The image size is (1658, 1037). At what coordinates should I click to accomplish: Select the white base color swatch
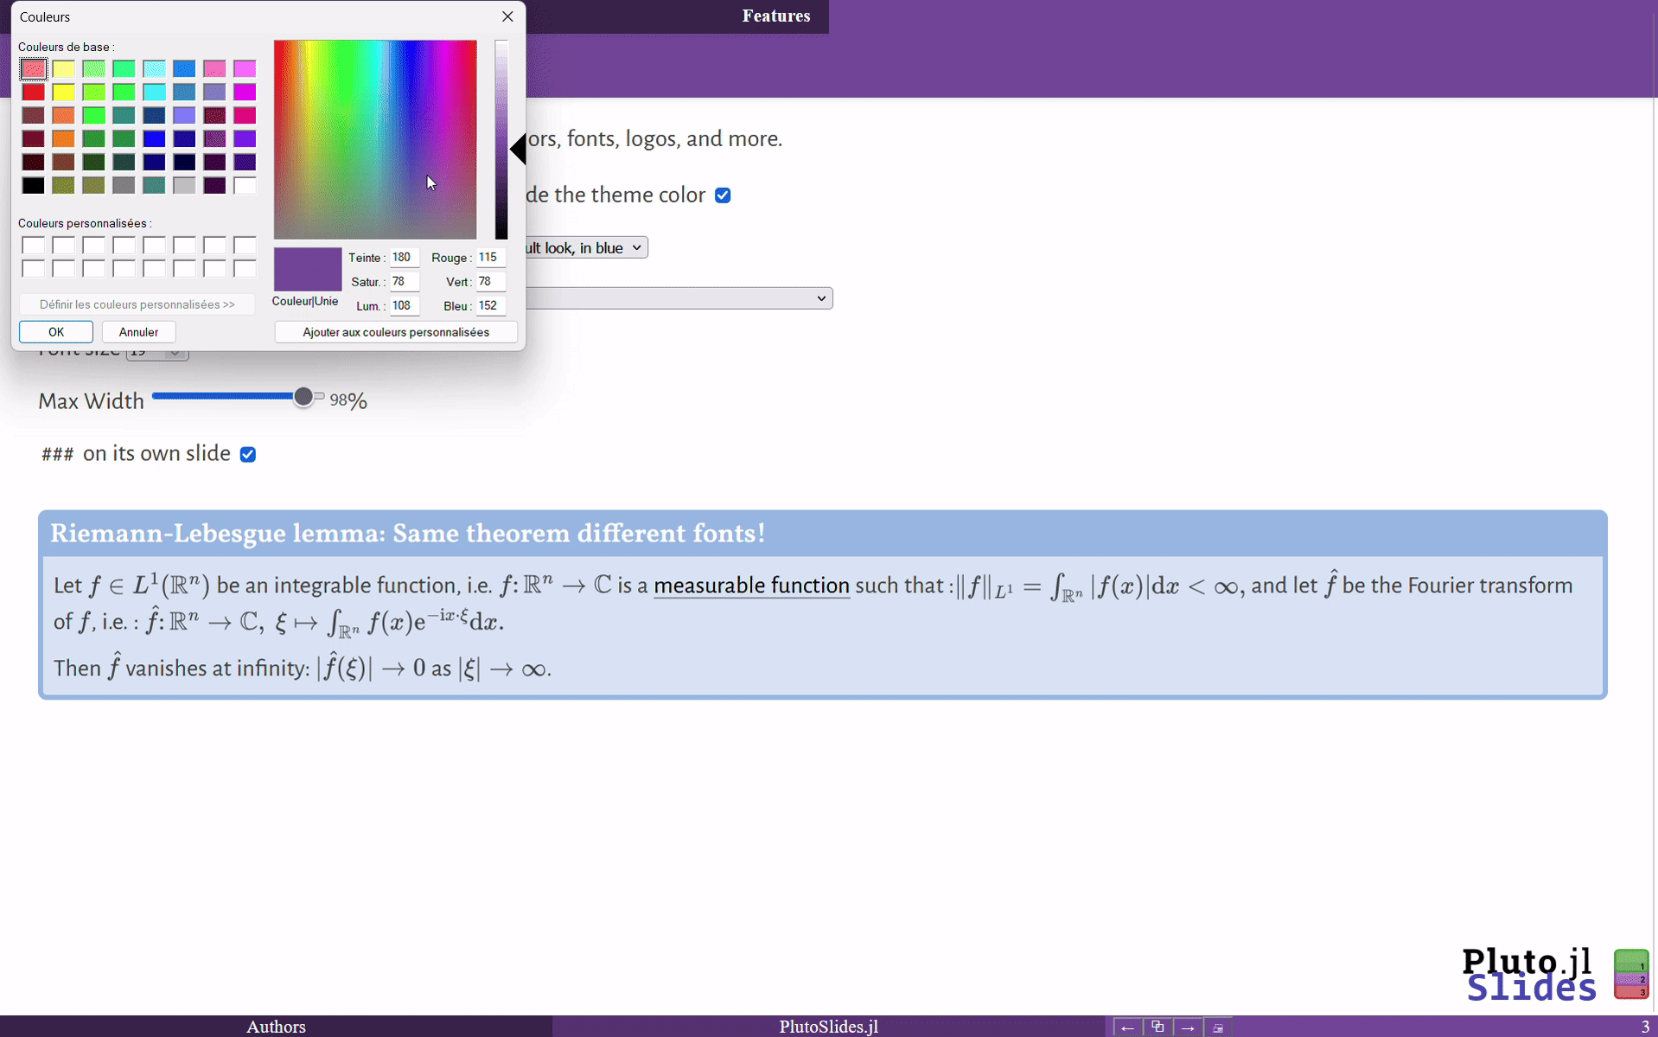[245, 185]
